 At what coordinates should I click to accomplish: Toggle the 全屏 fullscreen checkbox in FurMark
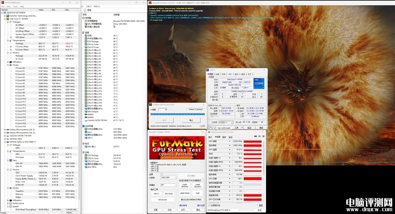pos(162,174)
